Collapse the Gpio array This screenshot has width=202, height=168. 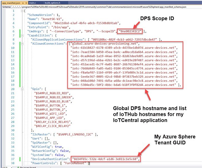pyautogui.click(x=22, y=89)
